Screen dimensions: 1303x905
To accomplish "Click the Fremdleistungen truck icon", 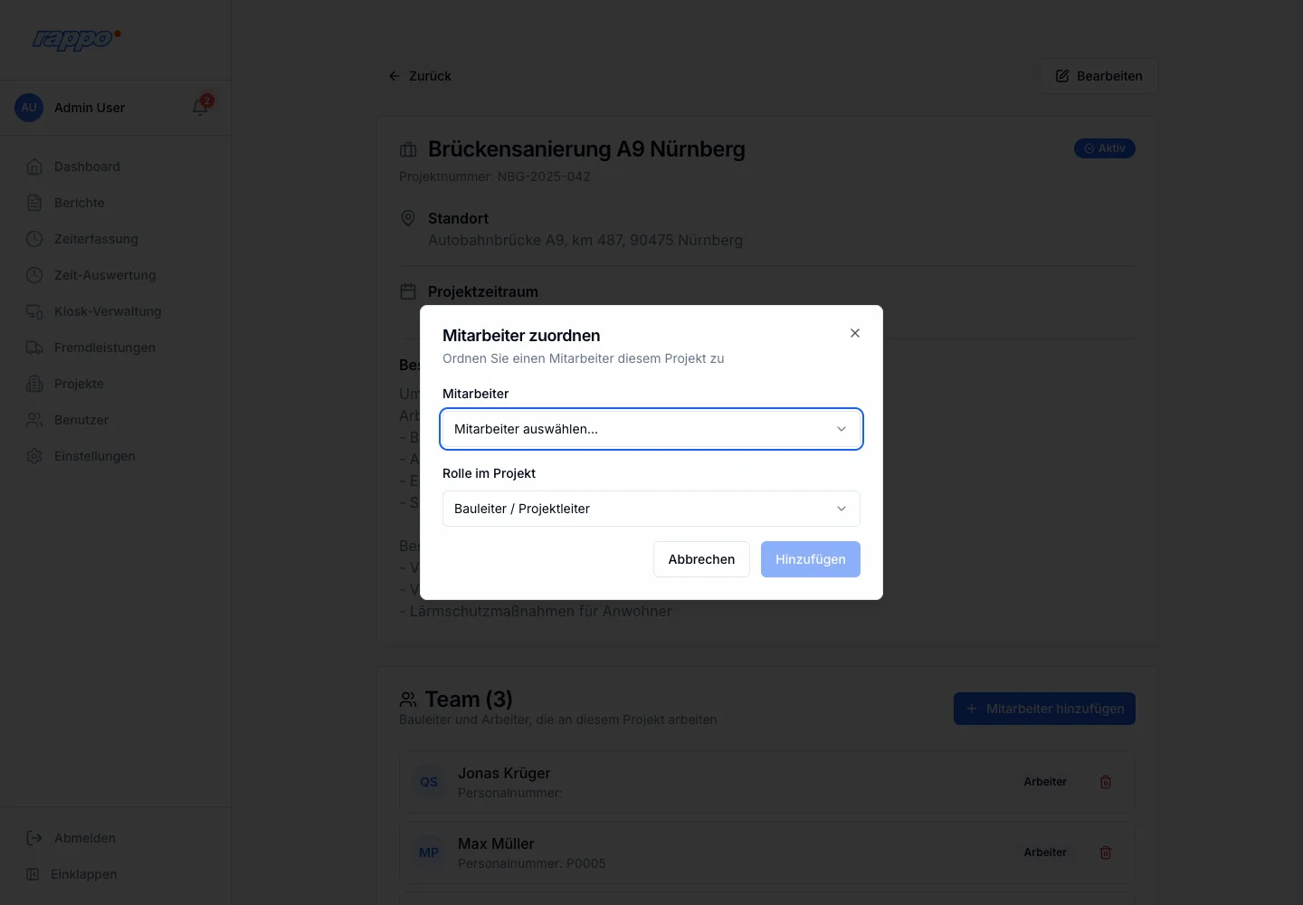I will pos(34,348).
